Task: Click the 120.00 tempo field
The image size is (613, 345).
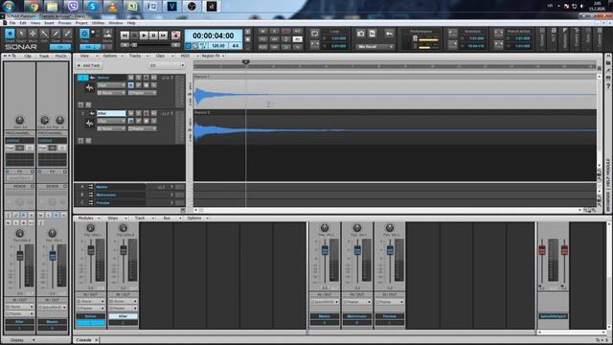Action: point(218,46)
